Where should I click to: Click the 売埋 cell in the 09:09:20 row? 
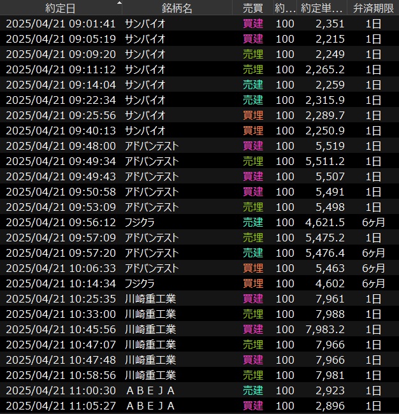(x=253, y=54)
